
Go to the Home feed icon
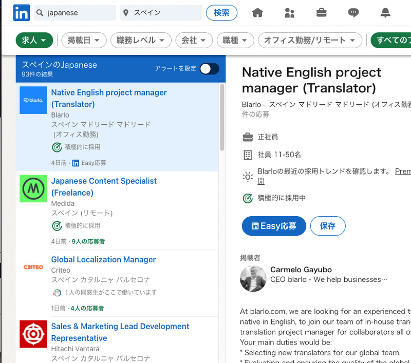point(257,12)
